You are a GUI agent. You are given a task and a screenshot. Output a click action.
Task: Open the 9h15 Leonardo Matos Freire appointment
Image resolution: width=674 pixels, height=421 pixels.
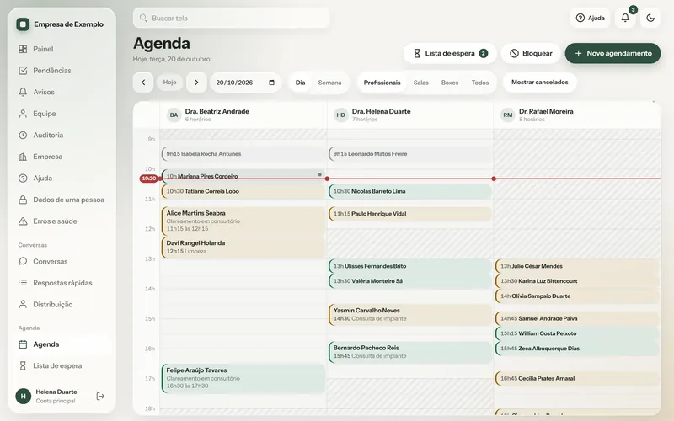coord(410,154)
